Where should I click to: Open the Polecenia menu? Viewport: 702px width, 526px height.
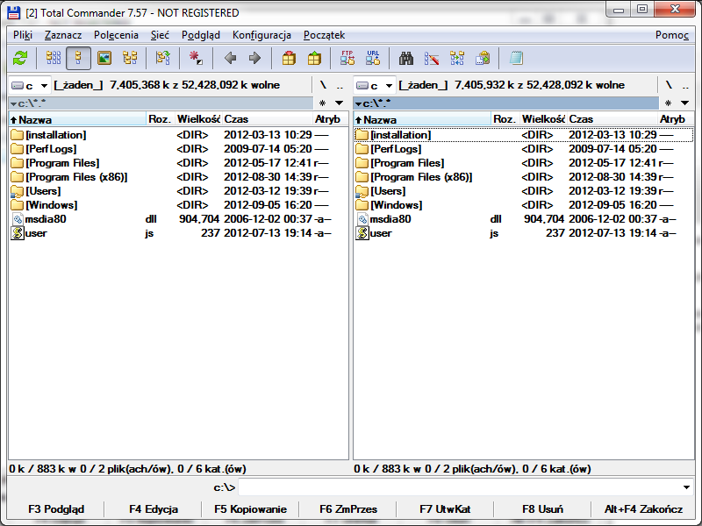(x=116, y=35)
